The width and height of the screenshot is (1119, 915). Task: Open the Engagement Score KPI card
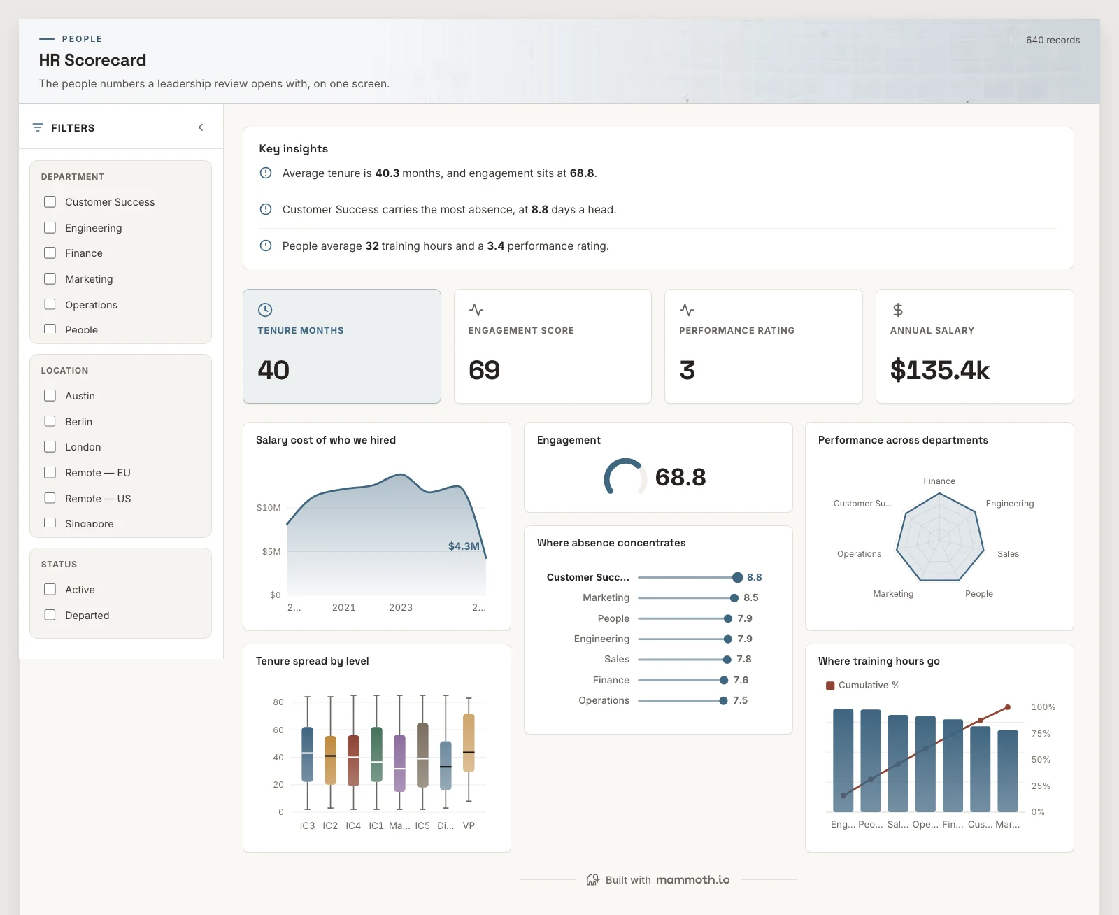pos(553,346)
